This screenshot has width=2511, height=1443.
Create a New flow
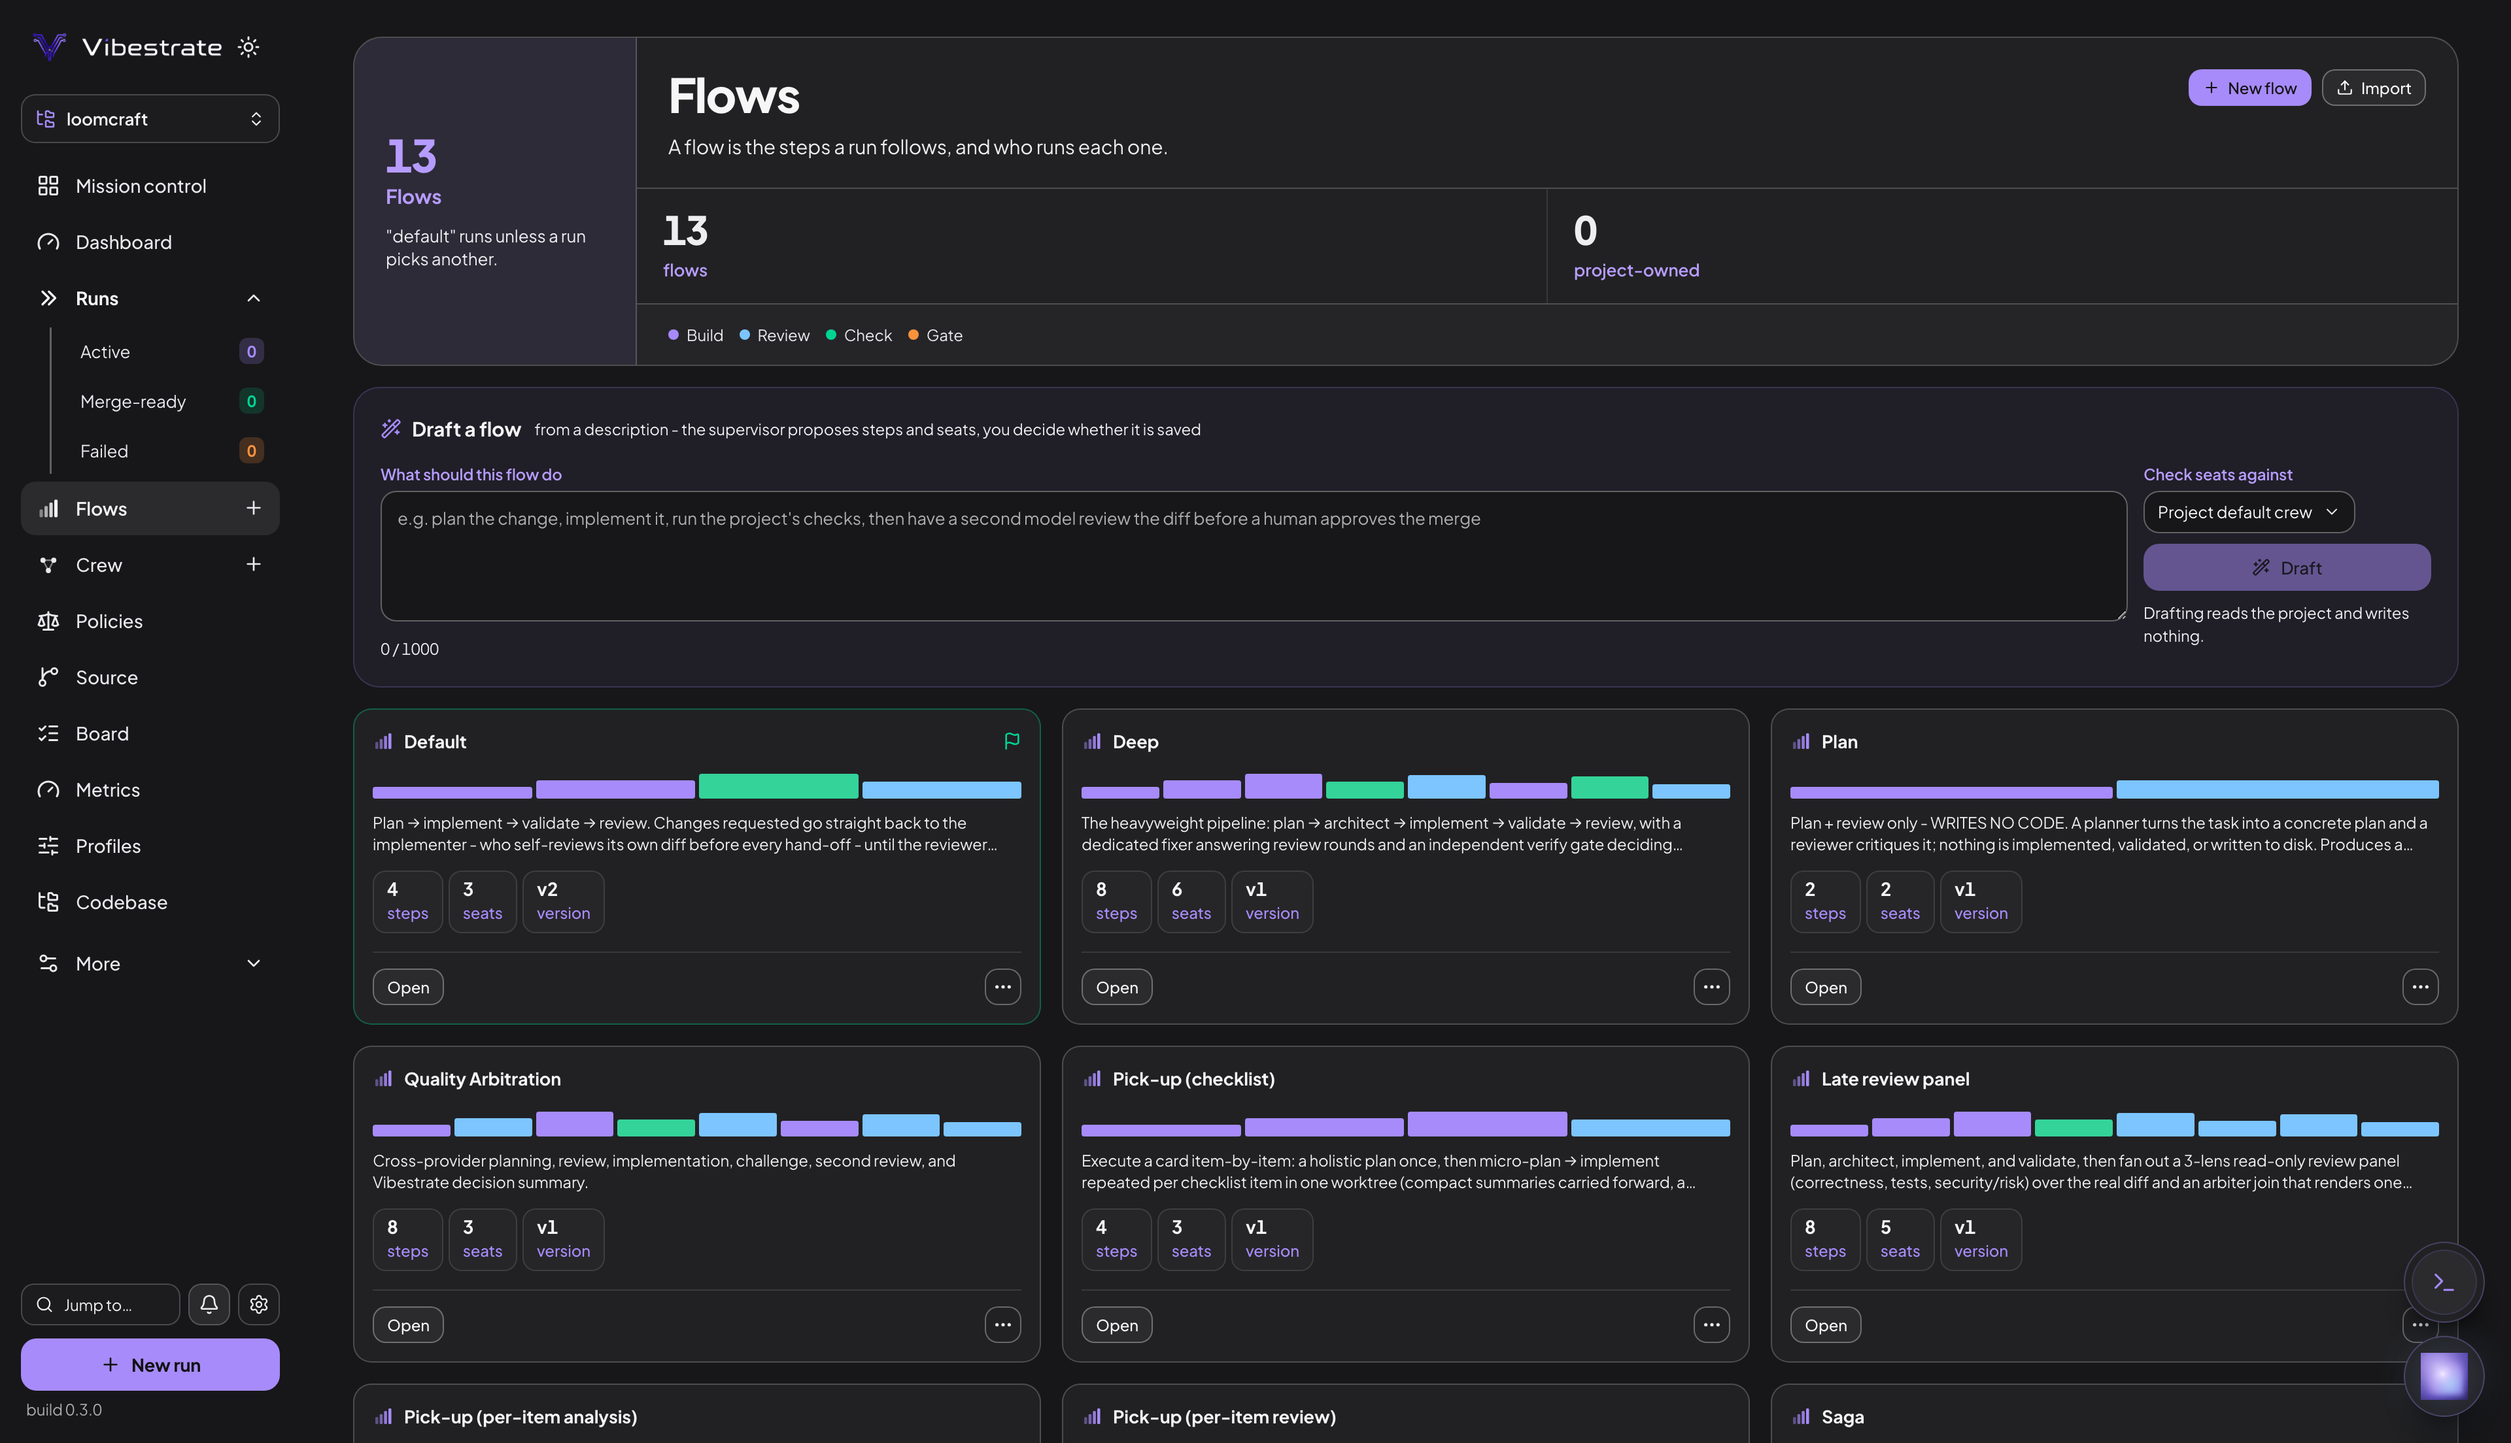(x=2249, y=88)
